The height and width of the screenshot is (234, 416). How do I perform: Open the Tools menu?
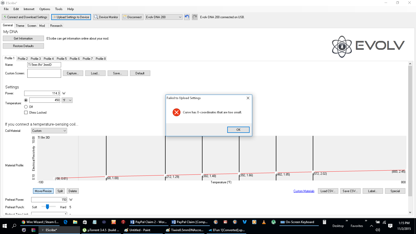[x=58, y=9]
